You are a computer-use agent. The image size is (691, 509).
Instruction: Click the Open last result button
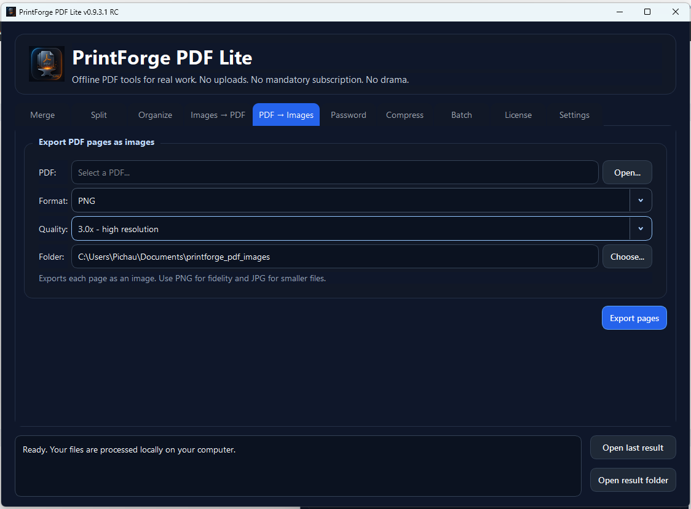click(633, 448)
